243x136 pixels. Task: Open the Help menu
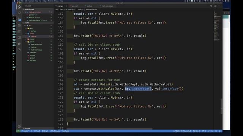[62, 1]
